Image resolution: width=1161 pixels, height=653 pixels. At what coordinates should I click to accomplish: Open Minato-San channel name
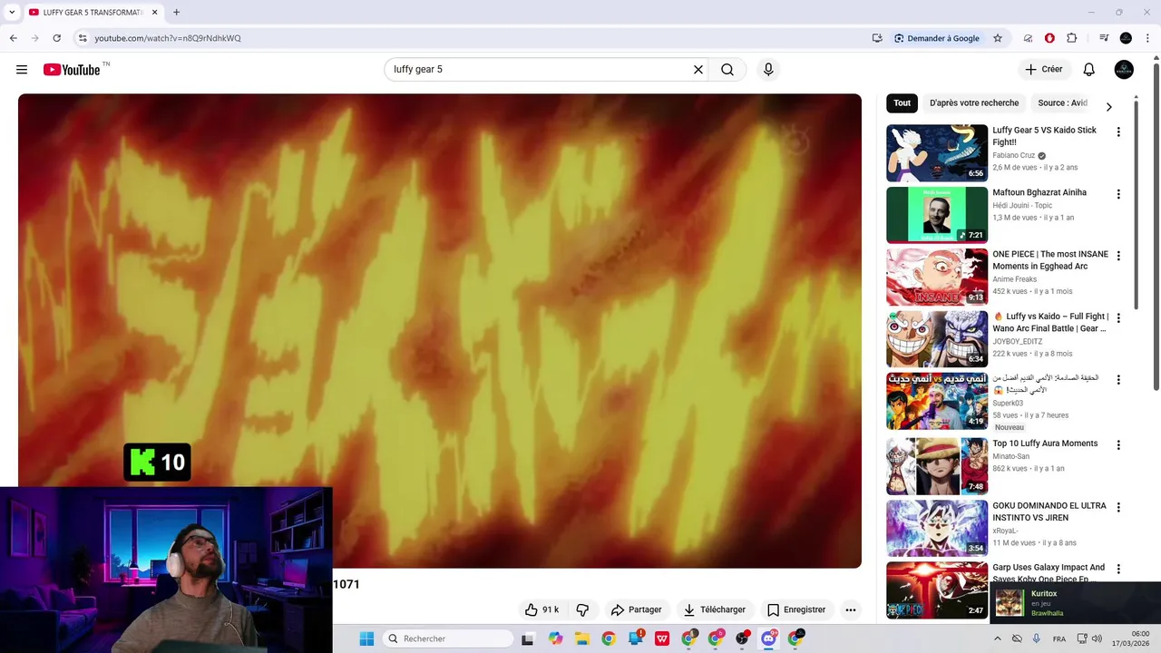1010,456
